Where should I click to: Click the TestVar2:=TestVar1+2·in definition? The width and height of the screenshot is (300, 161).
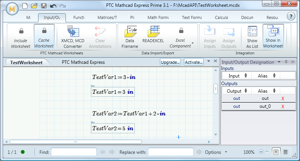pyautogui.click(x=129, y=114)
